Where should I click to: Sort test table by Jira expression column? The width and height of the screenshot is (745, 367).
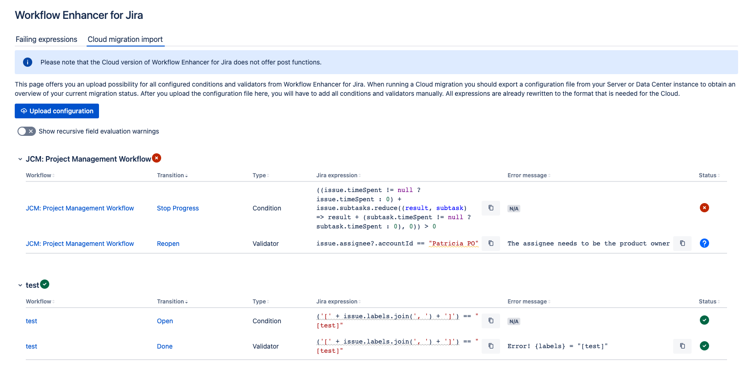[338, 302]
